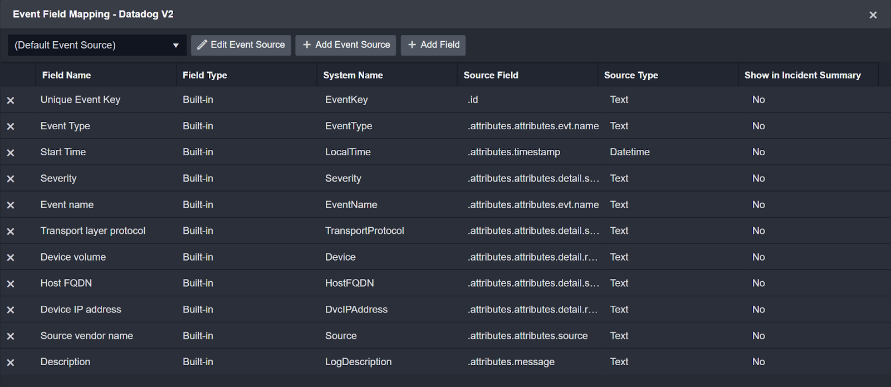Remove the Device volume field row
Image resolution: width=891 pixels, height=387 pixels.
(11, 257)
